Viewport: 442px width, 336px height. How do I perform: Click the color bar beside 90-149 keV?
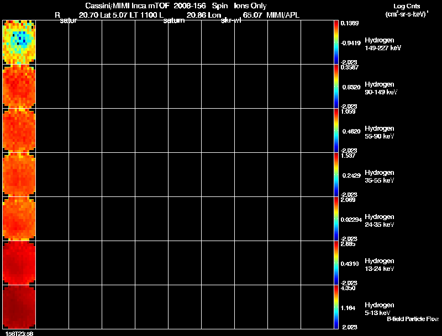[x=336, y=86]
